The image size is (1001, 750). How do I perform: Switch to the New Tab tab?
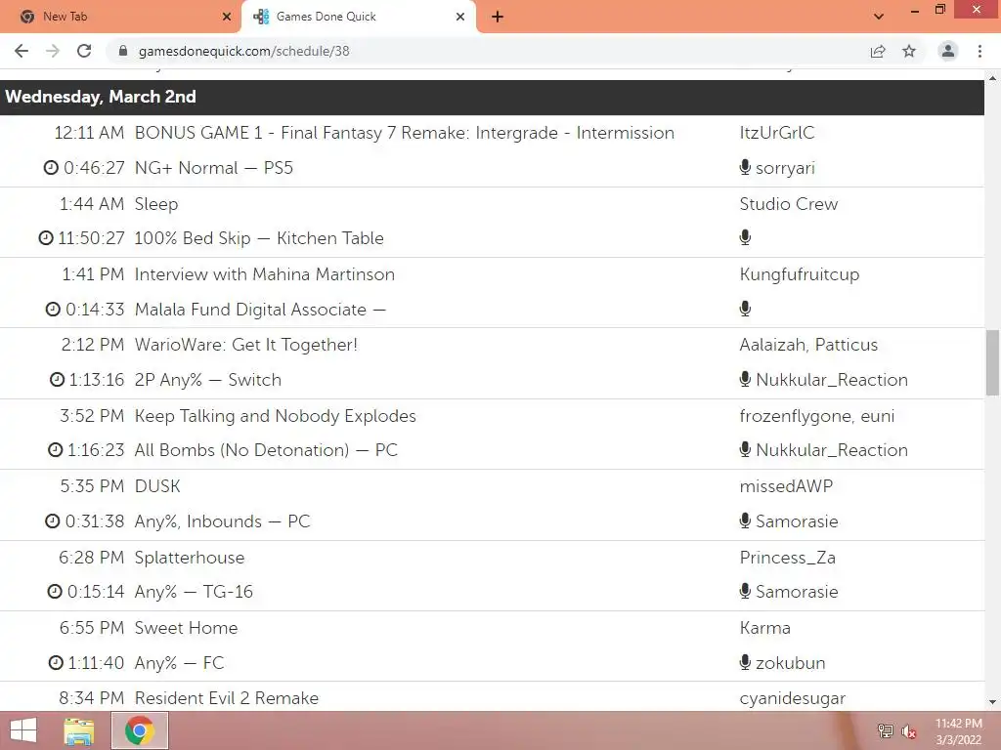tap(121, 17)
